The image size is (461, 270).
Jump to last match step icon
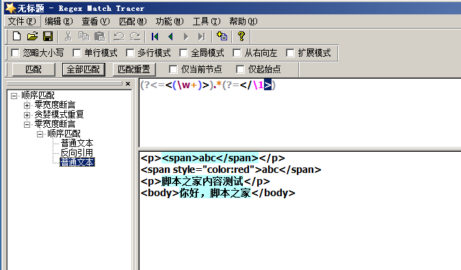point(201,36)
